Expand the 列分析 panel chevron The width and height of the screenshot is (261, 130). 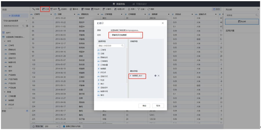[258, 10]
